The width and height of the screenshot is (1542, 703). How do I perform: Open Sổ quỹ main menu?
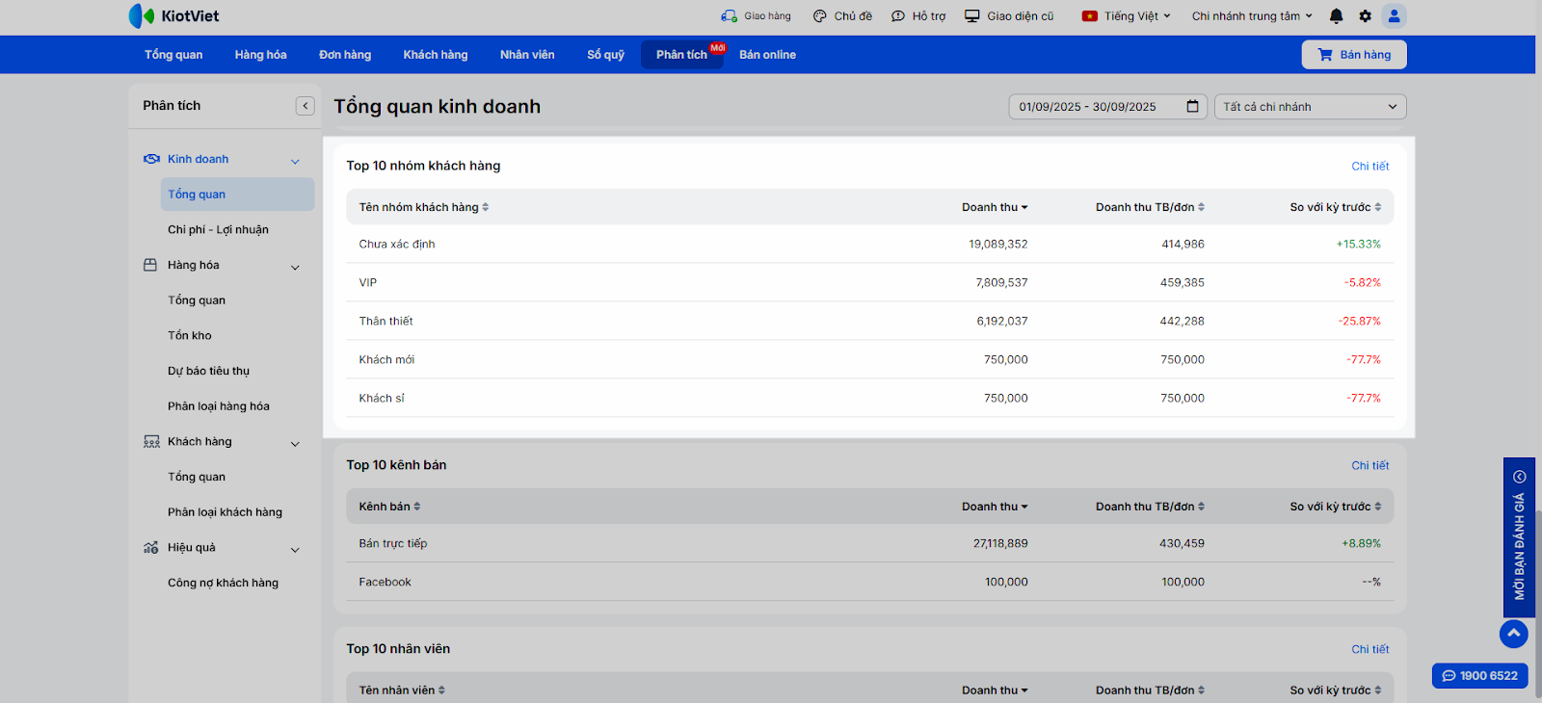coord(605,55)
